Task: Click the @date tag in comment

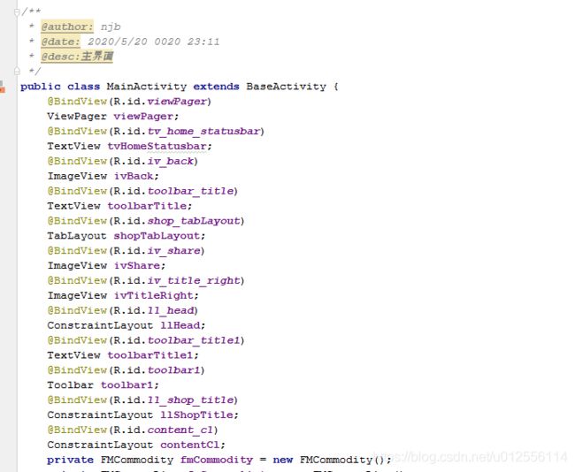Action: coord(60,42)
